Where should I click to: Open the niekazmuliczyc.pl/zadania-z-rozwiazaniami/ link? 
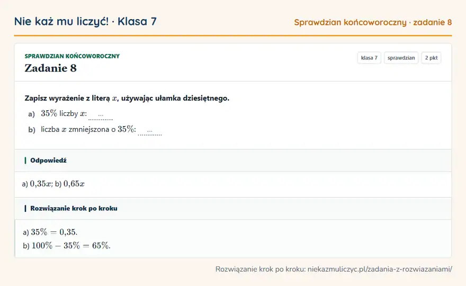pyautogui.click(x=380, y=270)
